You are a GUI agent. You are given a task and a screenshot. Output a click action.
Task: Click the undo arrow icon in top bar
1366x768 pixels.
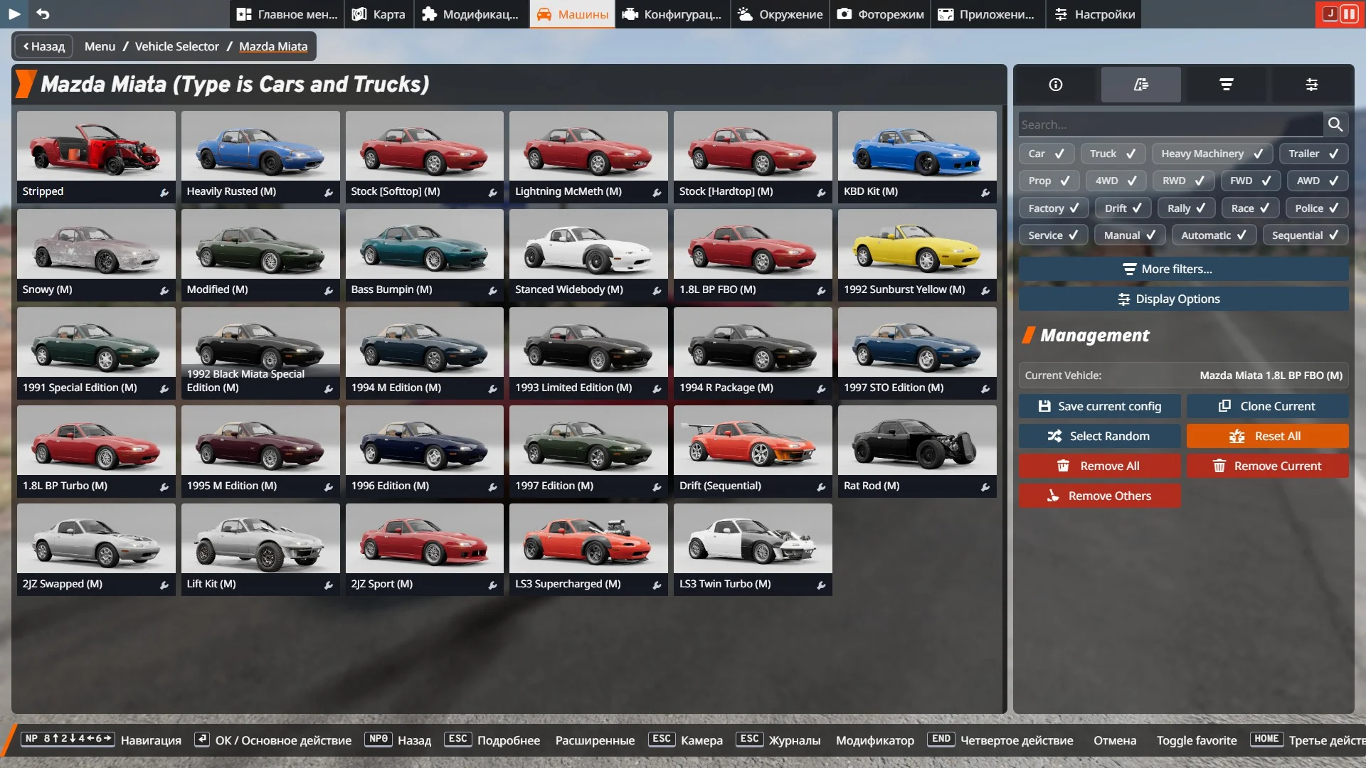click(x=43, y=14)
